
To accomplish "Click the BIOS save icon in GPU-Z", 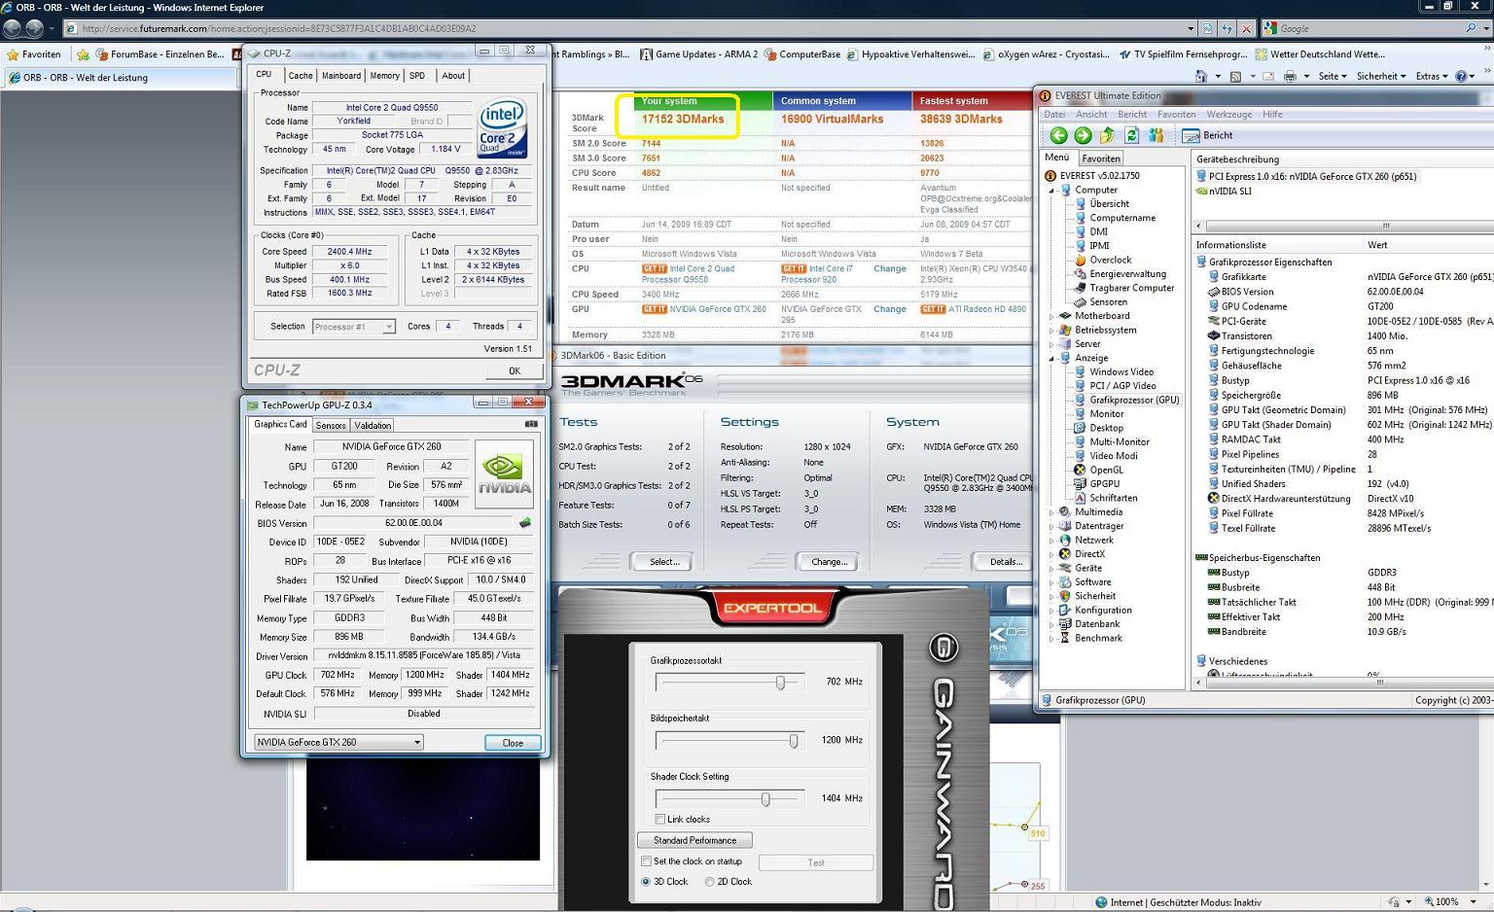I will (x=525, y=523).
